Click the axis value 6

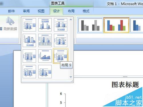61,94
